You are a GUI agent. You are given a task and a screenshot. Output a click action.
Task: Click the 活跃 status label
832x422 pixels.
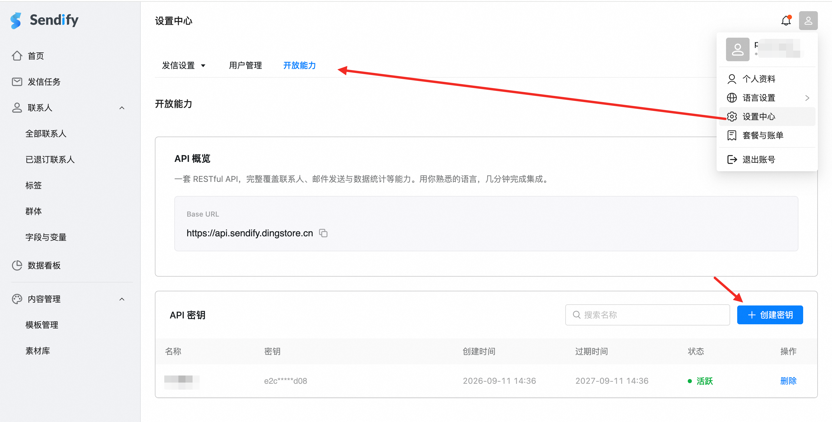tap(705, 381)
